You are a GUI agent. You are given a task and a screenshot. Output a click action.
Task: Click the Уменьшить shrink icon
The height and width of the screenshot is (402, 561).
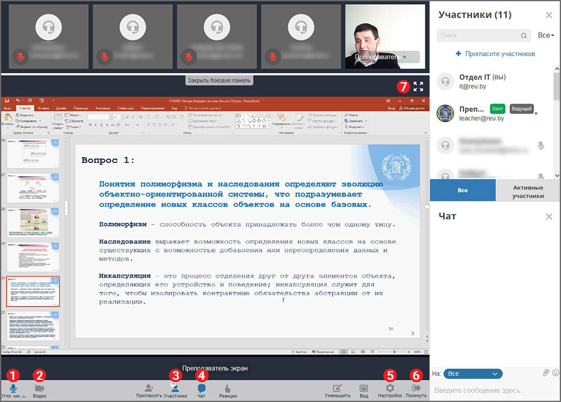pos(337,388)
